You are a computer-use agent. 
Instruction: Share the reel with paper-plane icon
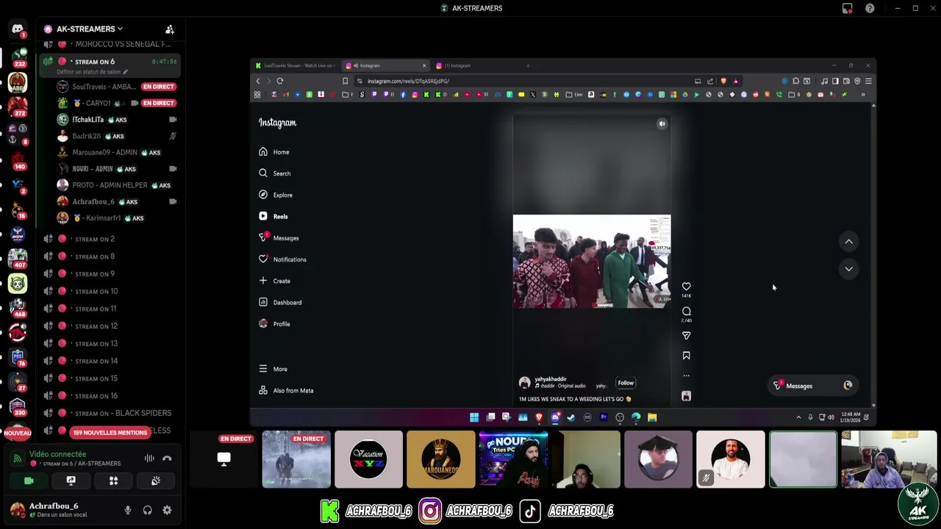point(686,336)
